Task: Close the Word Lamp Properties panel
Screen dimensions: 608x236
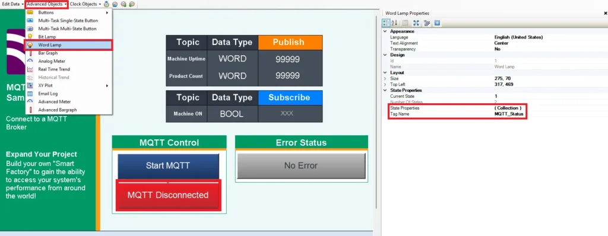Action: [605, 13]
